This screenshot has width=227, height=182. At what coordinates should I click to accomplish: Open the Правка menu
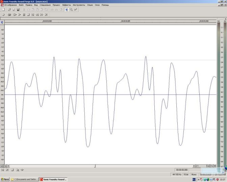pyautogui.click(x=29, y=5)
